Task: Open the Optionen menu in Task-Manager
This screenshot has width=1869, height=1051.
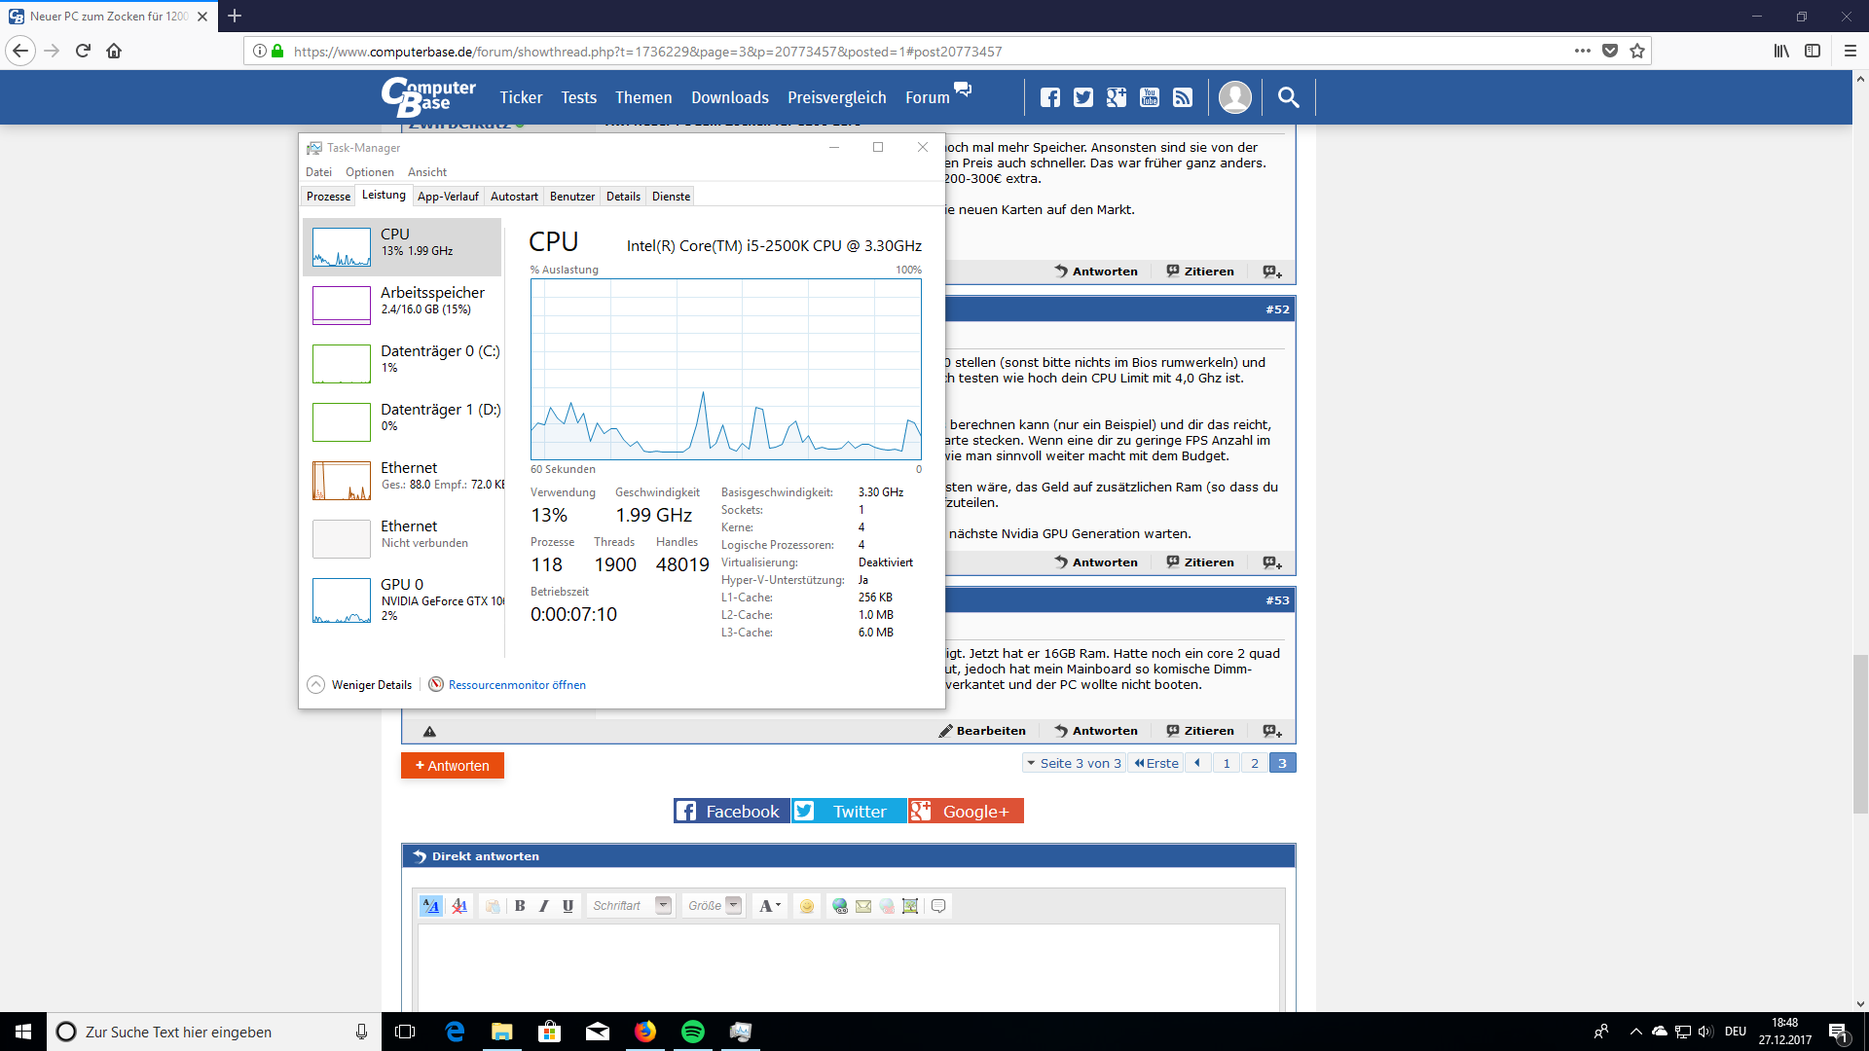Action: coord(369,172)
